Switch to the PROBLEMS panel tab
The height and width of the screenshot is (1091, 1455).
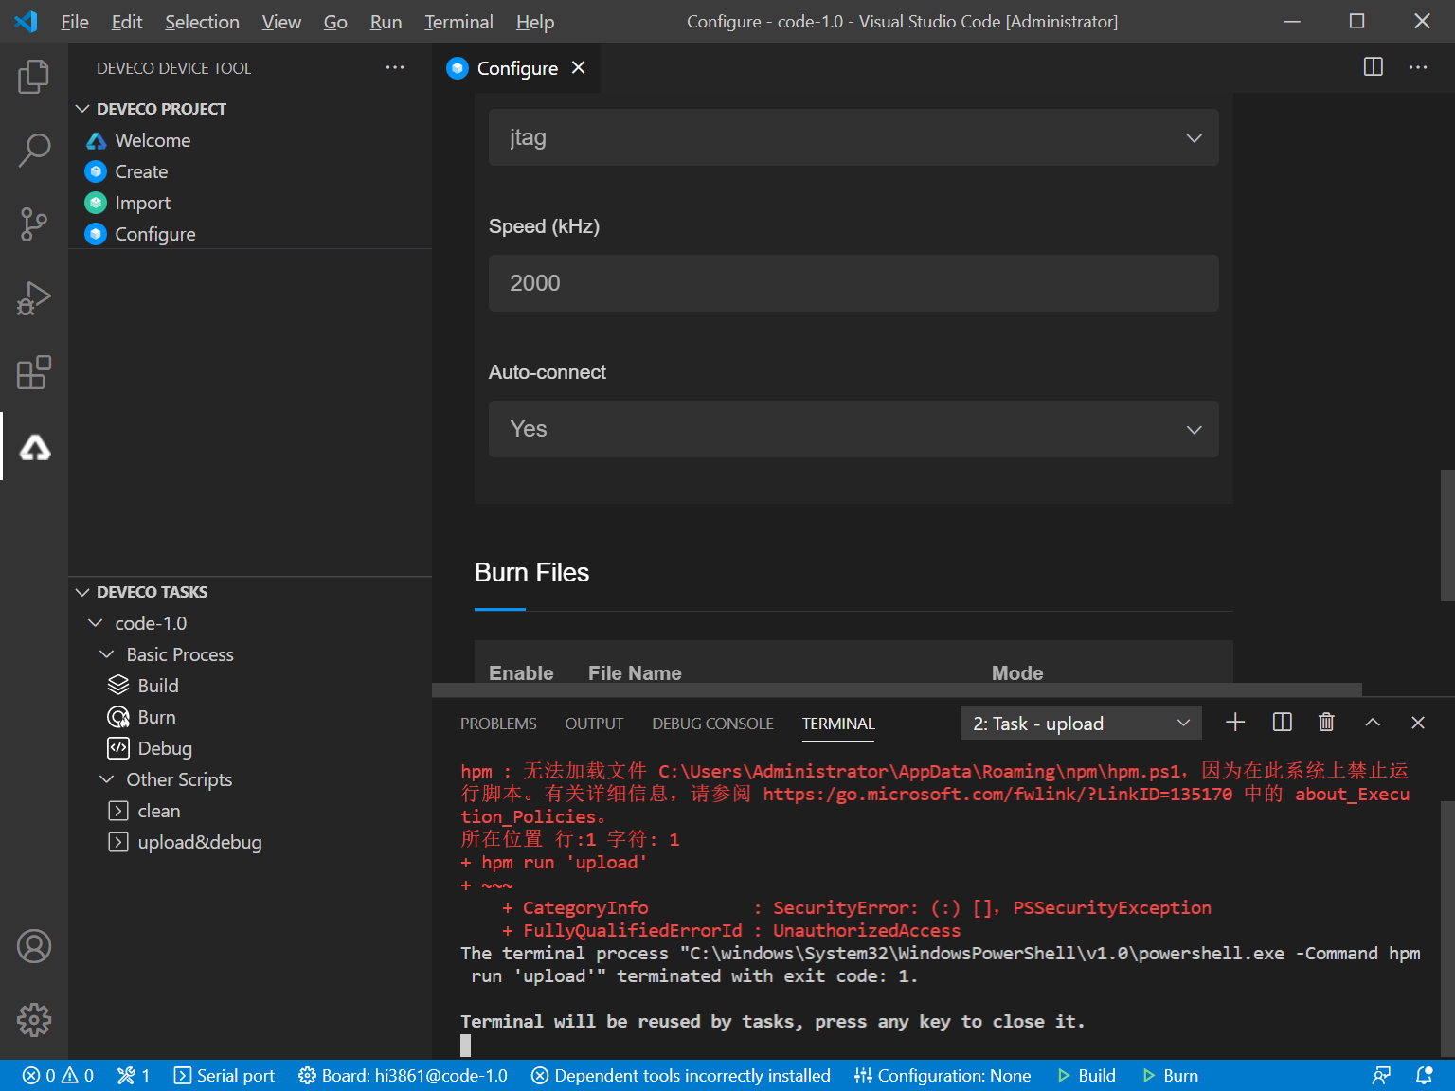coord(498,724)
